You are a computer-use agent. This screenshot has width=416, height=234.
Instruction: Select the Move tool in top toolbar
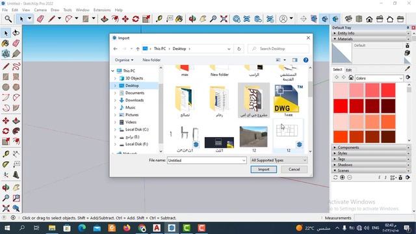point(125,19)
